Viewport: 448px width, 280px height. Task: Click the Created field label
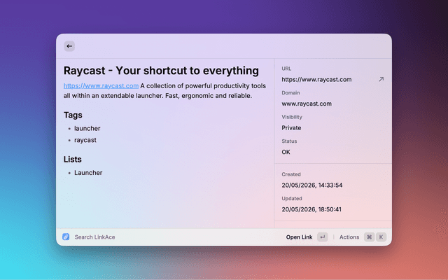click(x=291, y=174)
